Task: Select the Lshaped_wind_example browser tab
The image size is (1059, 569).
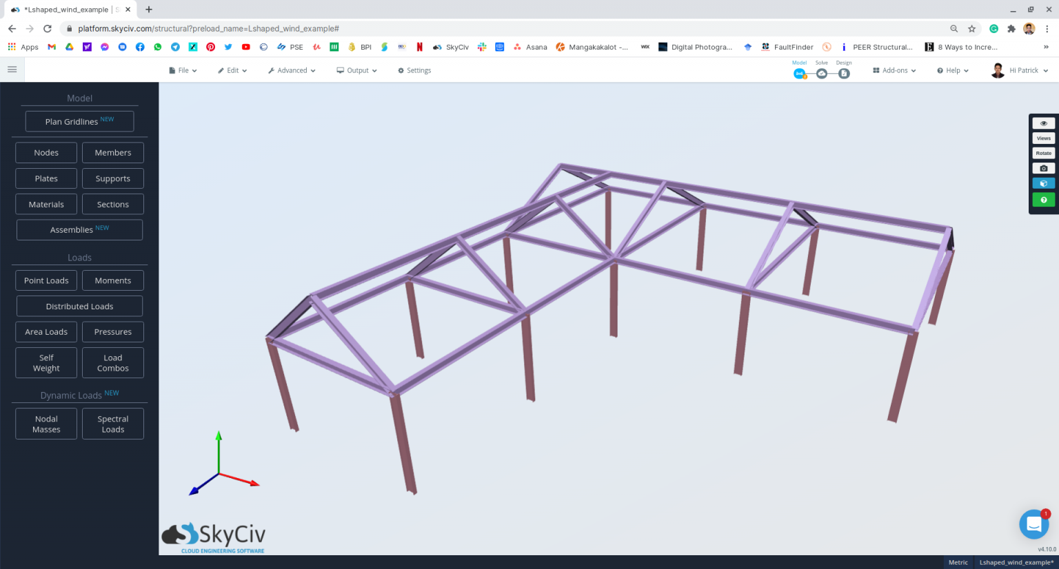Action: coord(65,10)
